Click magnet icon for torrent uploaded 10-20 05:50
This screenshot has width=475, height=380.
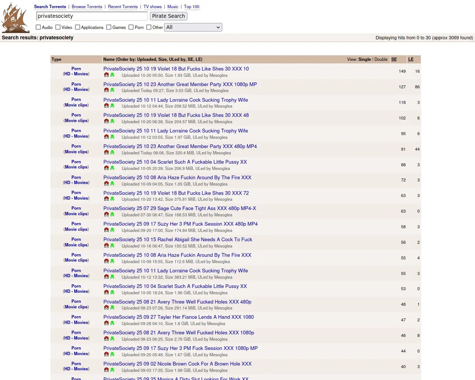[107, 75]
